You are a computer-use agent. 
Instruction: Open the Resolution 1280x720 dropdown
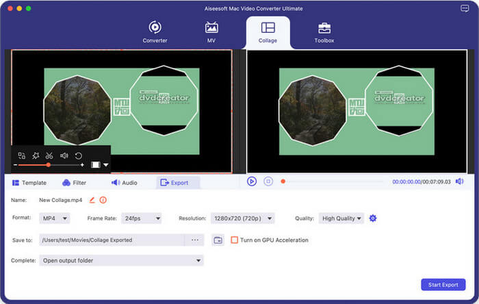pos(242,218)
